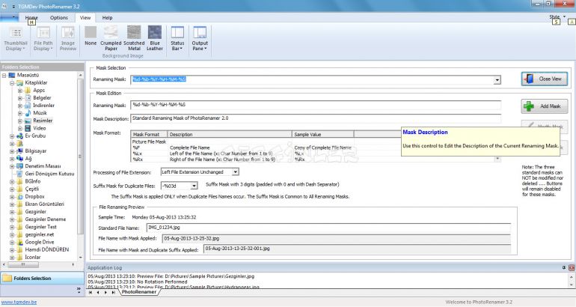This screenshot has width=576, height=307.
Task: Open Suffix Mask for Duplicate Files dropdown
Action: [194, 186]
